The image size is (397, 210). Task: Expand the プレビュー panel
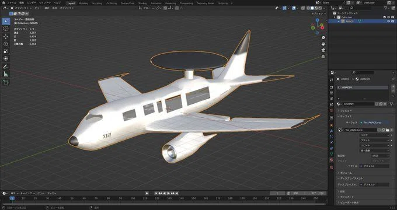click(346, 111)
